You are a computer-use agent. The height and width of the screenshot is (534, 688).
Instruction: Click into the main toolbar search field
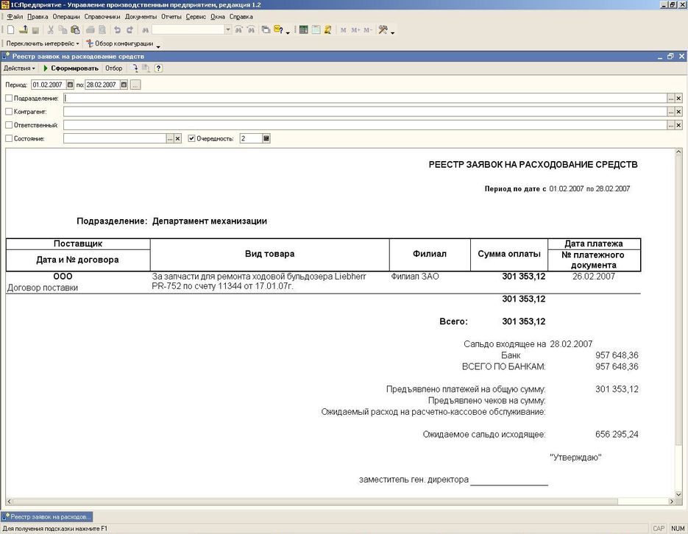188,30
